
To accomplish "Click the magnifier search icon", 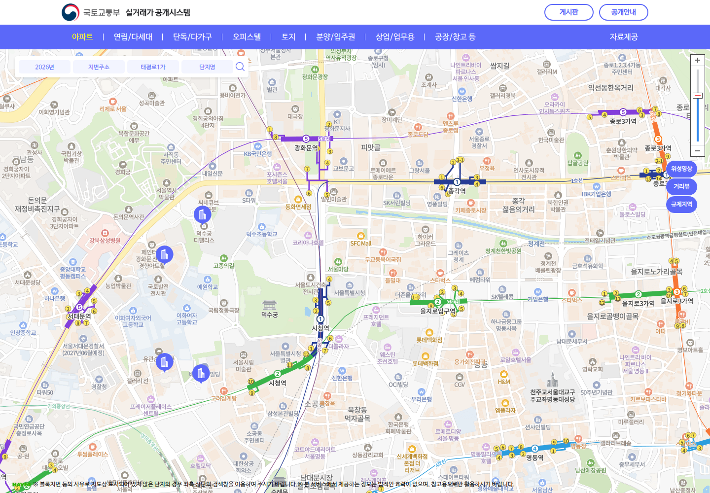I will click(240, 67).
